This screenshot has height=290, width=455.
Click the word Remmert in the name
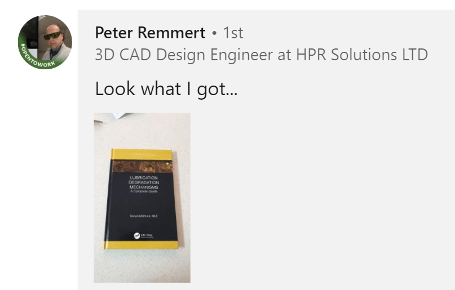click(171, 33)
